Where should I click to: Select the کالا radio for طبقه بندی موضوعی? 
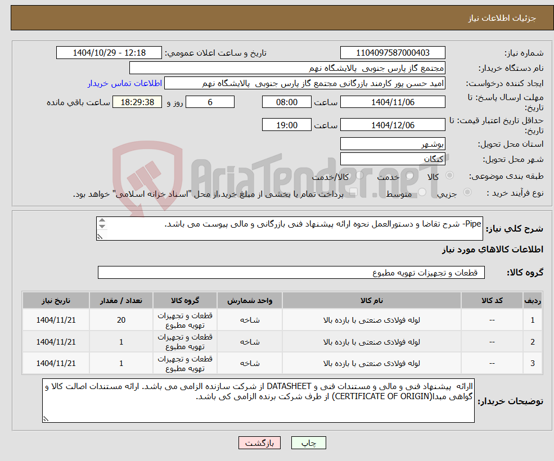pos(449,175)
